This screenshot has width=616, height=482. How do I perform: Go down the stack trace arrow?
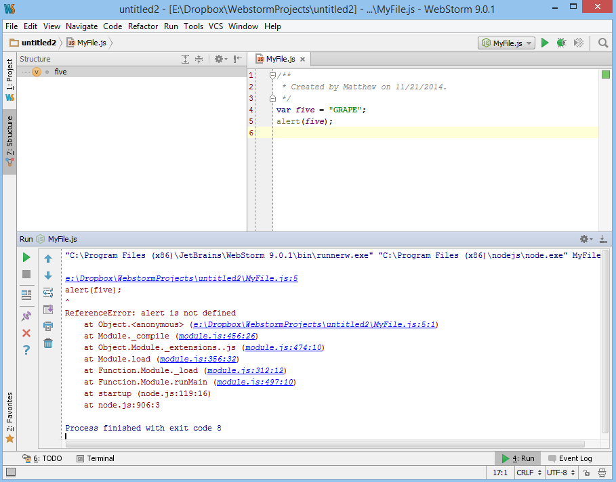(48, 276)
